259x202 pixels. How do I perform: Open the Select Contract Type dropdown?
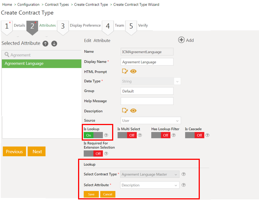pos(150,174)
